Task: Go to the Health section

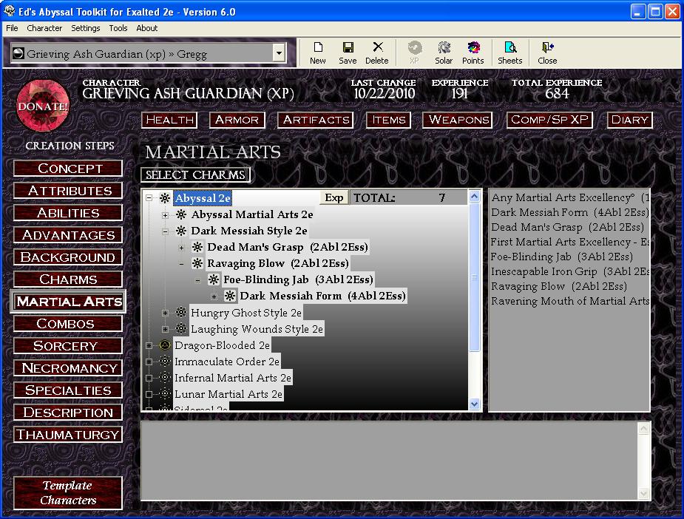Action: 169,120
